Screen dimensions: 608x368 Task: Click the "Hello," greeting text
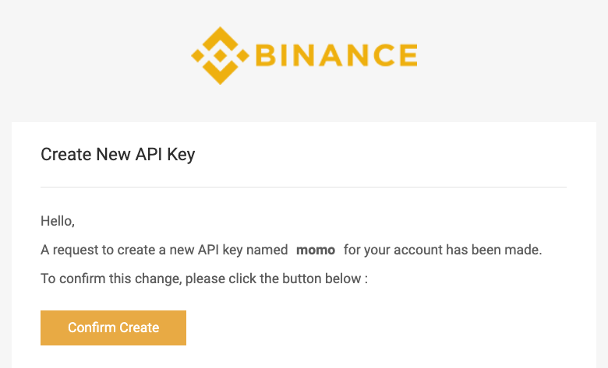[58, 221]
